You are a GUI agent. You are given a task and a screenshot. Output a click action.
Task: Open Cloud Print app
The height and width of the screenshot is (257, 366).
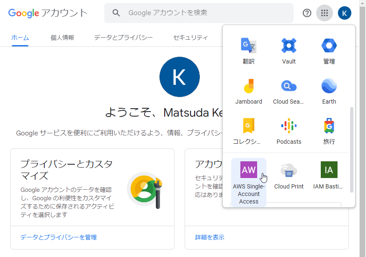tap(289, 176)
